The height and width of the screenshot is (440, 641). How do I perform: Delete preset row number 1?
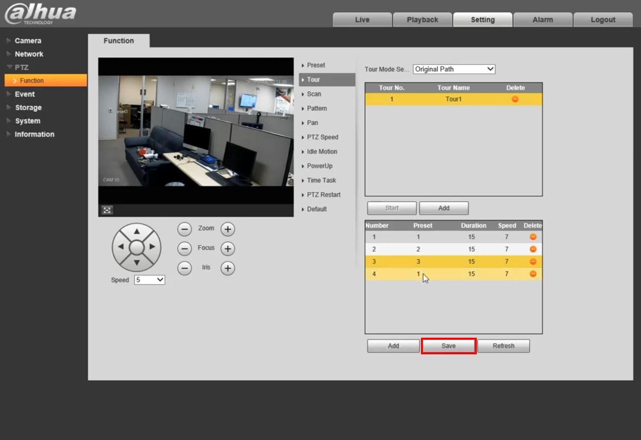(533, 237)
